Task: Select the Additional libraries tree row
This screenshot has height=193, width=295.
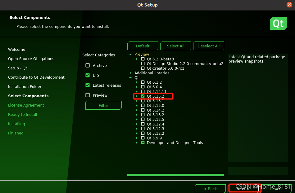Action: click(x=152, y=73)
